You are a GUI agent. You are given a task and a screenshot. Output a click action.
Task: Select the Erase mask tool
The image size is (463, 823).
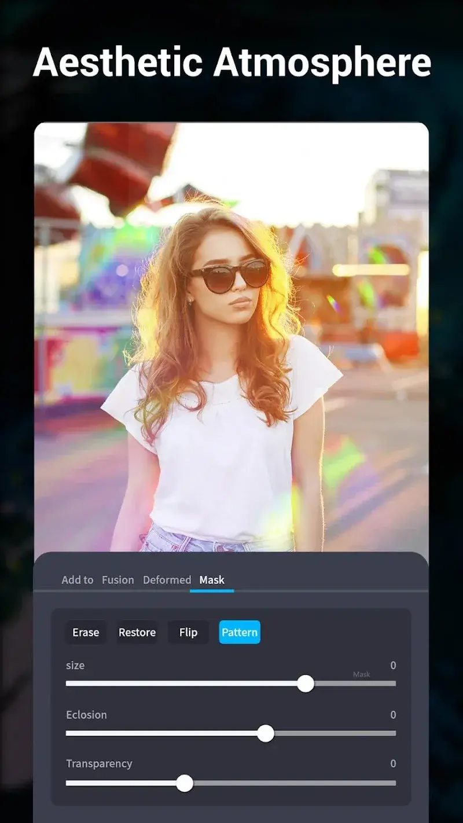pos(85,632)
